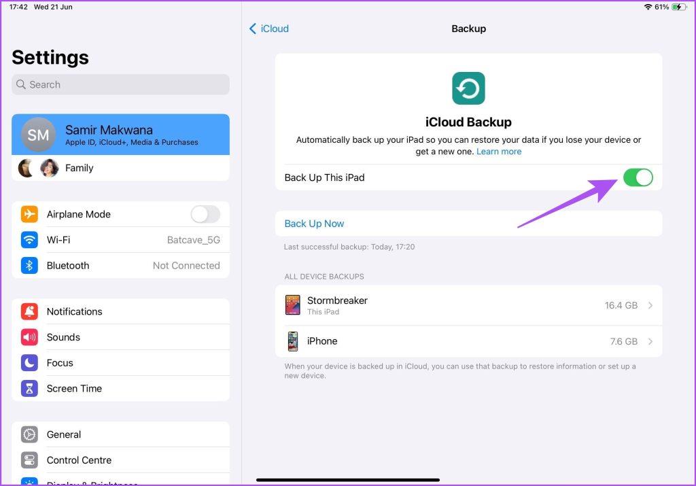Tap the iCloud Backup teal icon
Viewport: 696px width, 486px height.
(468, 88)
